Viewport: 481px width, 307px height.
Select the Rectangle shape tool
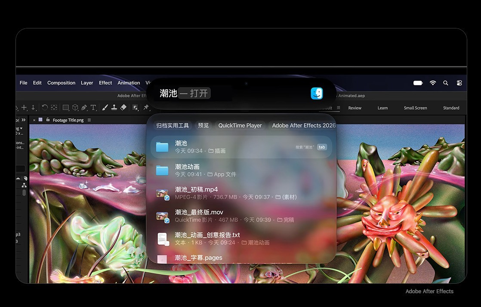(66, 108)
